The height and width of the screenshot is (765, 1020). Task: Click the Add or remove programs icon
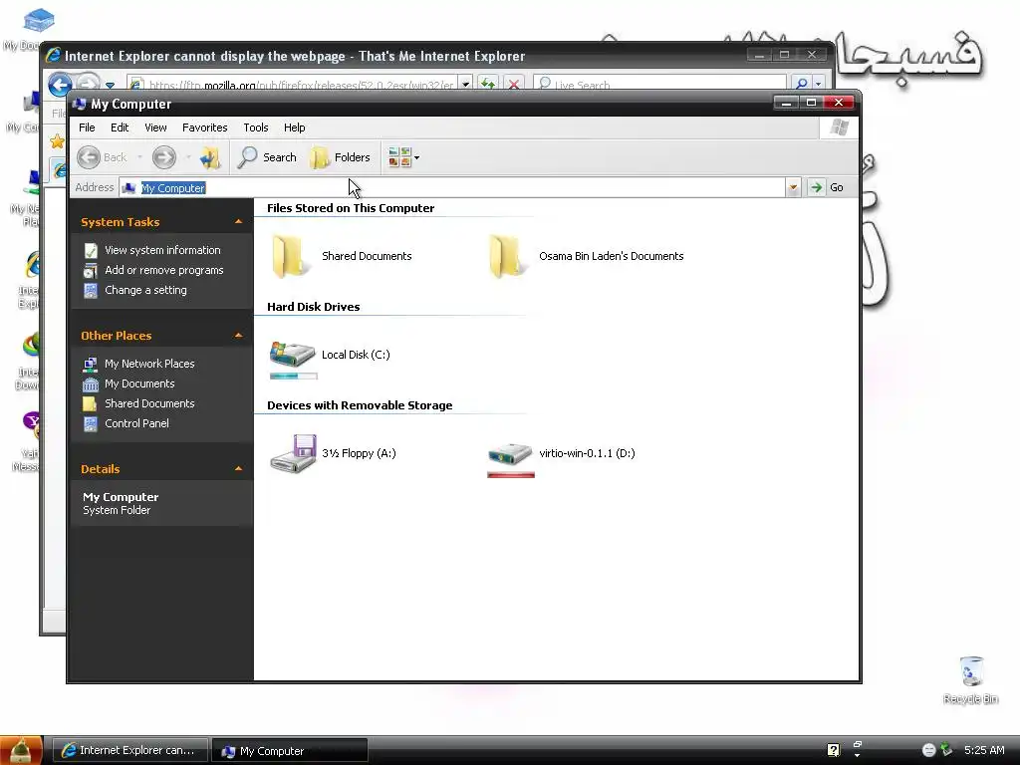tap(91, 271)
